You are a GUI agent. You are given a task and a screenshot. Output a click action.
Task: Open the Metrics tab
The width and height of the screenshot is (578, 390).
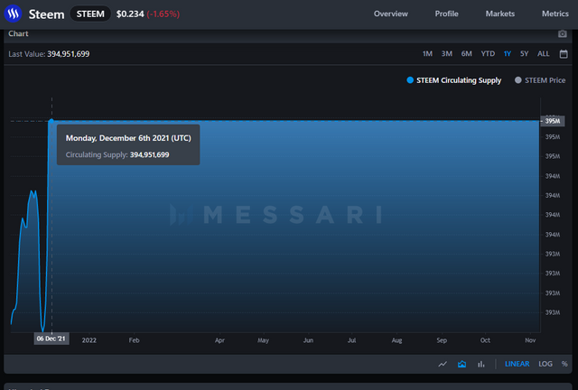click(x=555, y=14)
